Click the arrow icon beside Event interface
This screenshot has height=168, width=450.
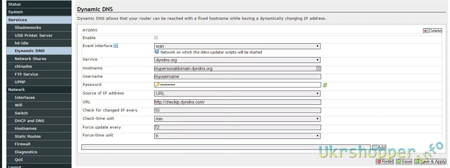(116, 46)
